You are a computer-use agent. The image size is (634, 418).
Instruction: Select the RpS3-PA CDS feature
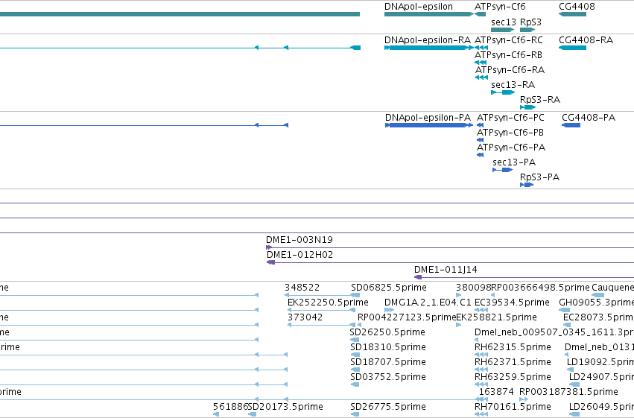pyautogui.click(x=527, y=185)
